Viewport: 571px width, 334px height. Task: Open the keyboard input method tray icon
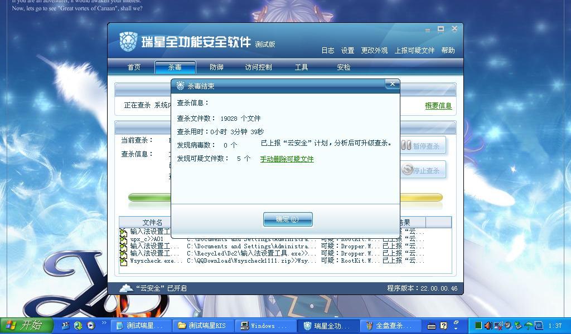431,326
